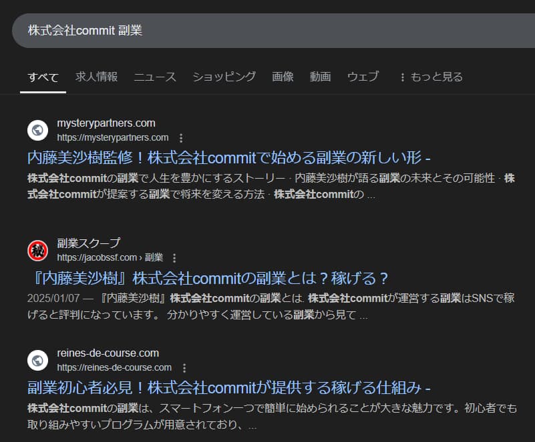Click the 副業スクープ red favicon

37,251
